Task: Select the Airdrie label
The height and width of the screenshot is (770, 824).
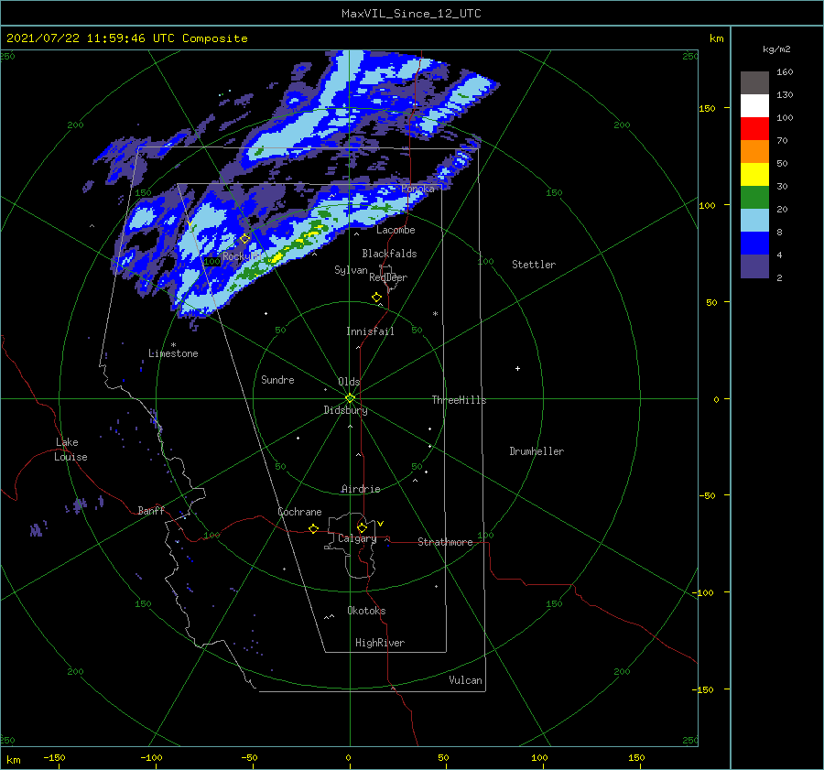Action: tap(361, 489)
